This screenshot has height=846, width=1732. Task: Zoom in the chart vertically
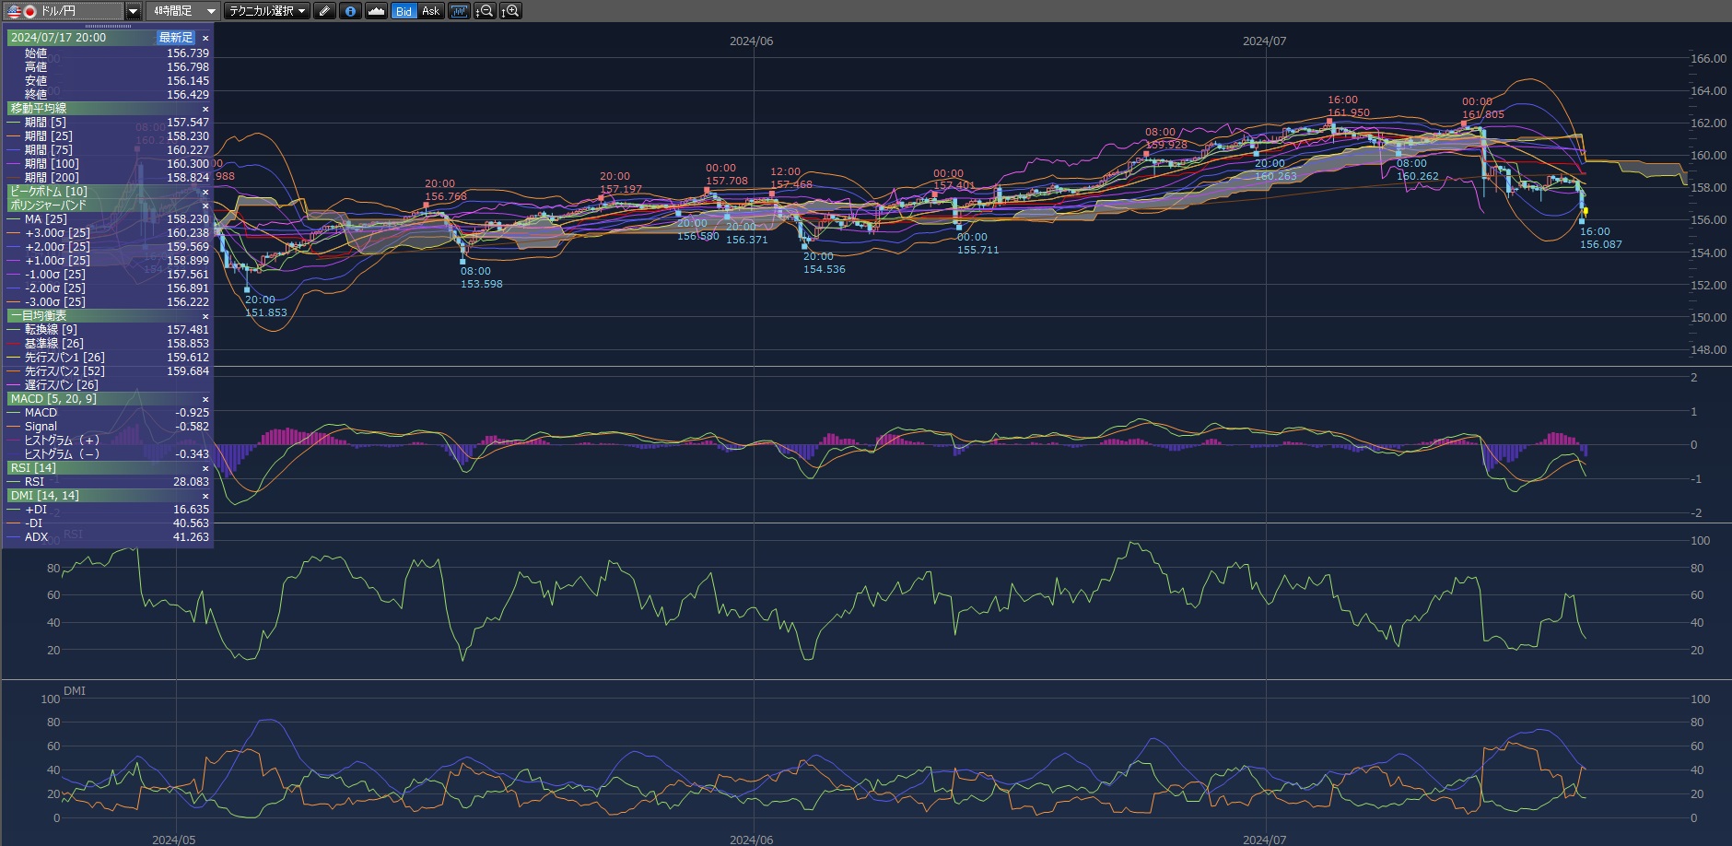[x=510, y=11]
